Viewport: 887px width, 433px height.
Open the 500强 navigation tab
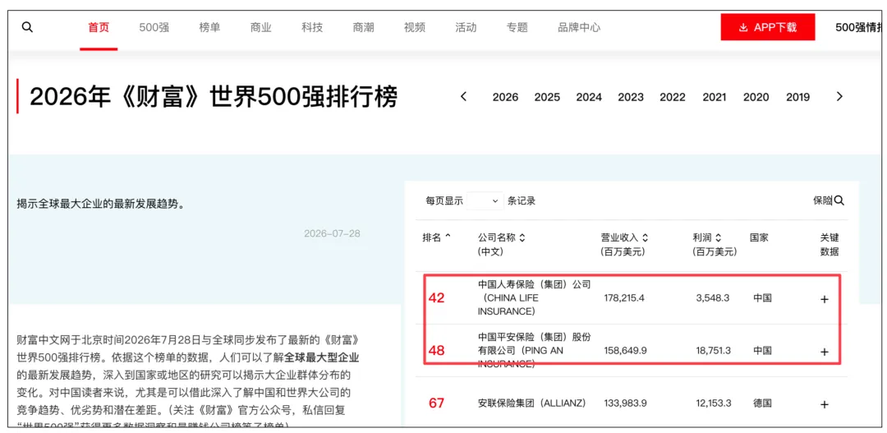coord(154,27)
